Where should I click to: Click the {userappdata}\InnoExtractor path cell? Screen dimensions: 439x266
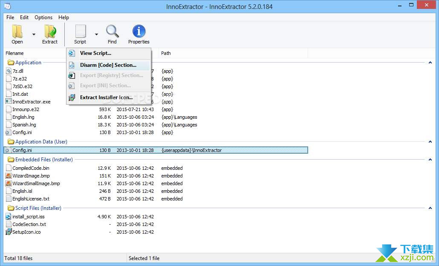pos(191,151)
